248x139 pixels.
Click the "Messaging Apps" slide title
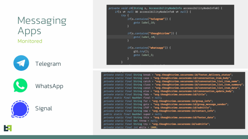point(41,26)
